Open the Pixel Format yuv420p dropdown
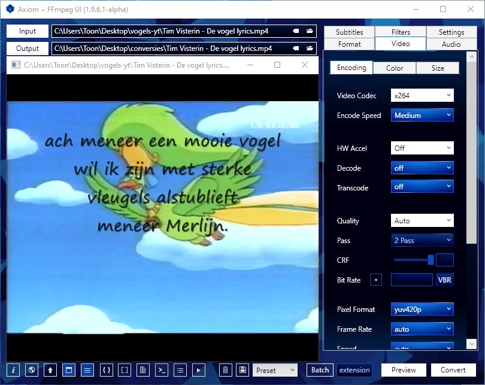This screenshot has height=385, width=485. [422, 309]
